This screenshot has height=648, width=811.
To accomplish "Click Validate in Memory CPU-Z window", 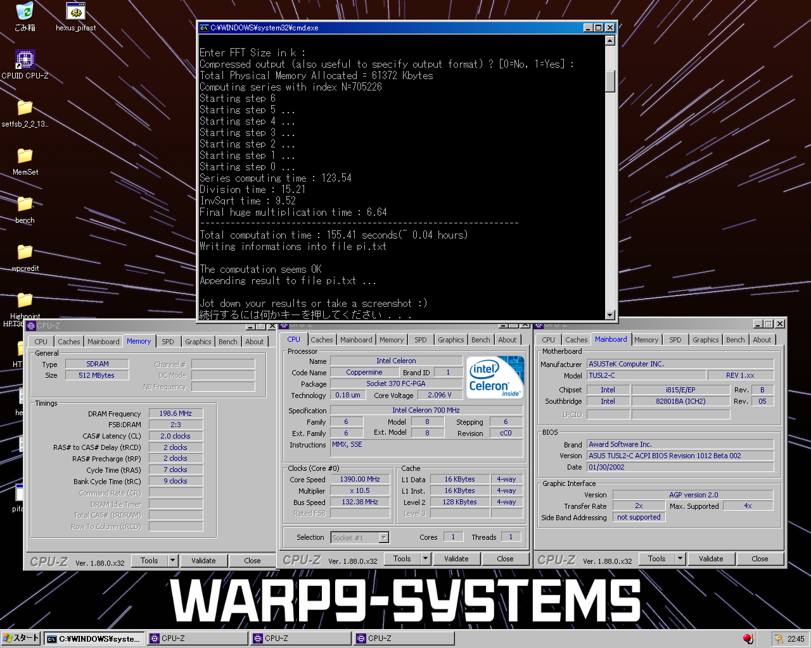I will coord(203,561).
